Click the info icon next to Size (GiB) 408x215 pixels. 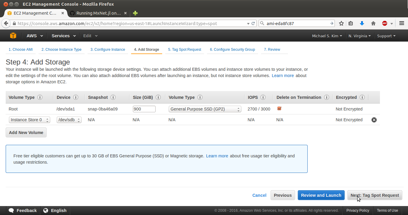(158, 97)
